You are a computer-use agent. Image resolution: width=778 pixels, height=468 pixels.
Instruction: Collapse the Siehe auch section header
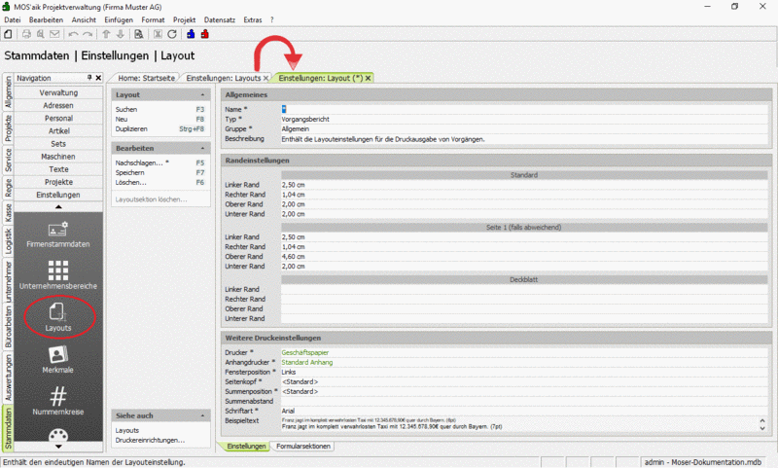coord(202,415)
